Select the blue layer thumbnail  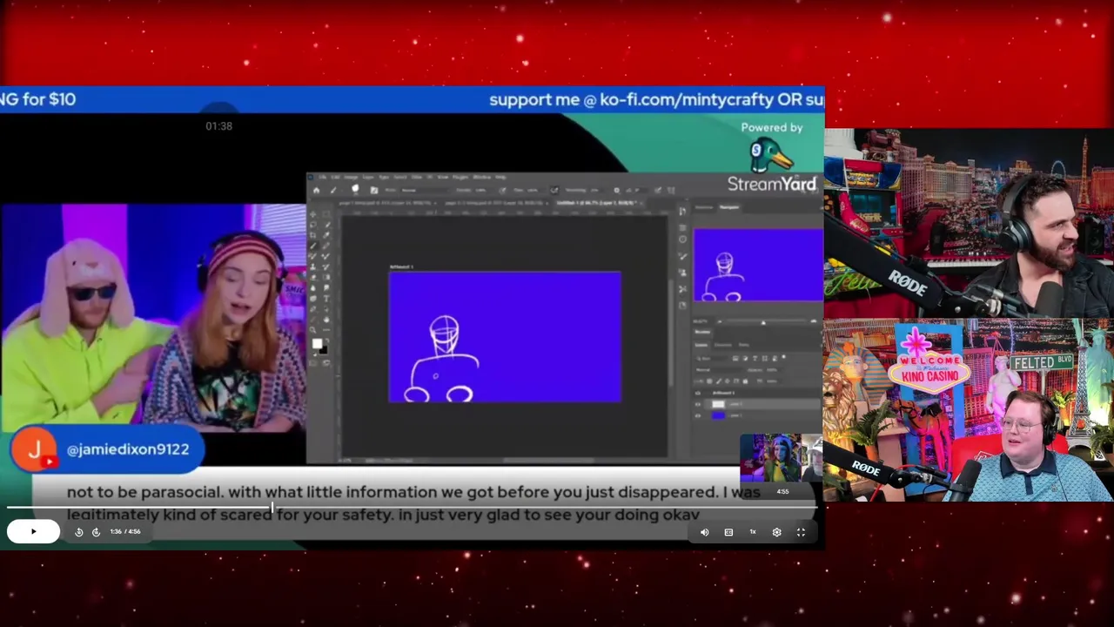point(718,415)
